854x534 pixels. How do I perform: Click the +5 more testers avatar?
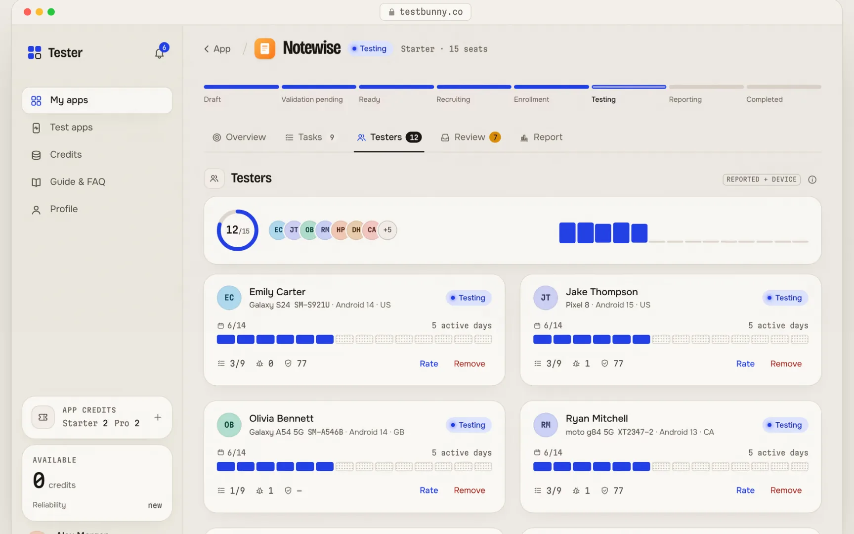pos(387,230)
